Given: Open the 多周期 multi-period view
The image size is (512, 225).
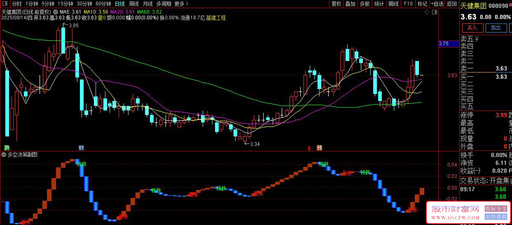Looking at the screenshot, I should (164, 4).
